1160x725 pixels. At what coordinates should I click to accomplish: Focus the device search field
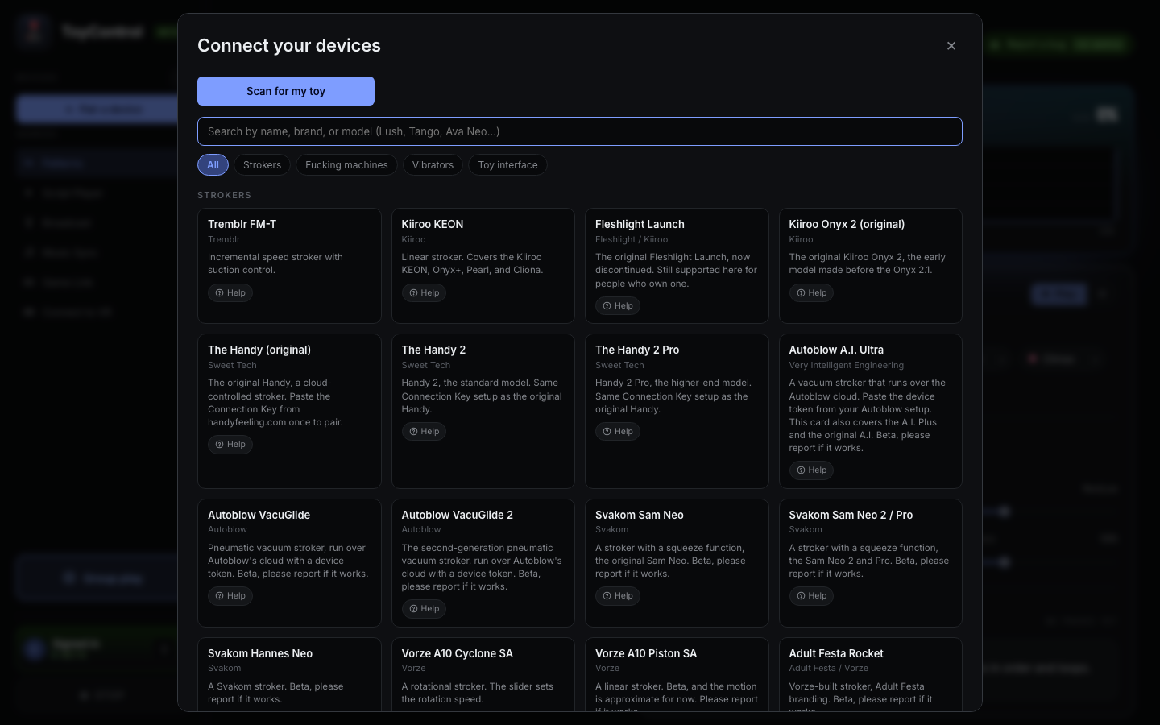pos(580,131)
